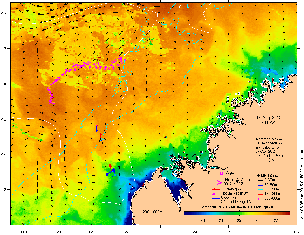Click longitude axis label 122
The height and width of the screenshot is (235, 304).
coord(126,232)
